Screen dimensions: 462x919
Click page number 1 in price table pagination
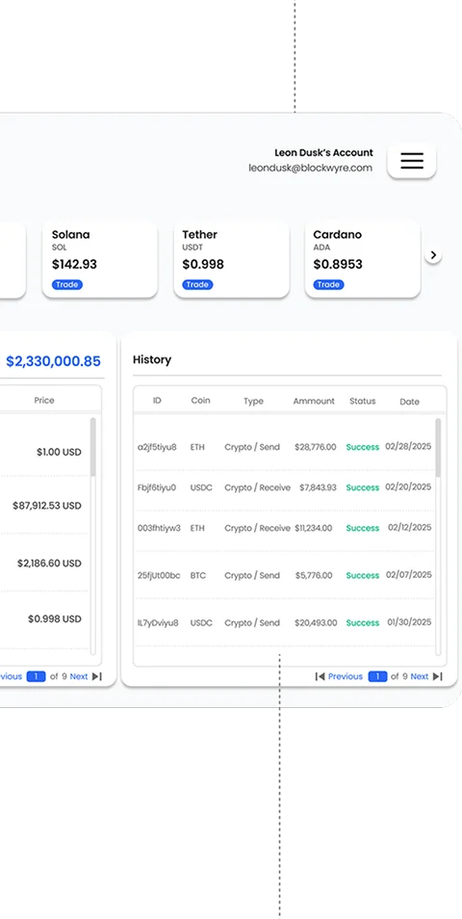coord(36,676)
